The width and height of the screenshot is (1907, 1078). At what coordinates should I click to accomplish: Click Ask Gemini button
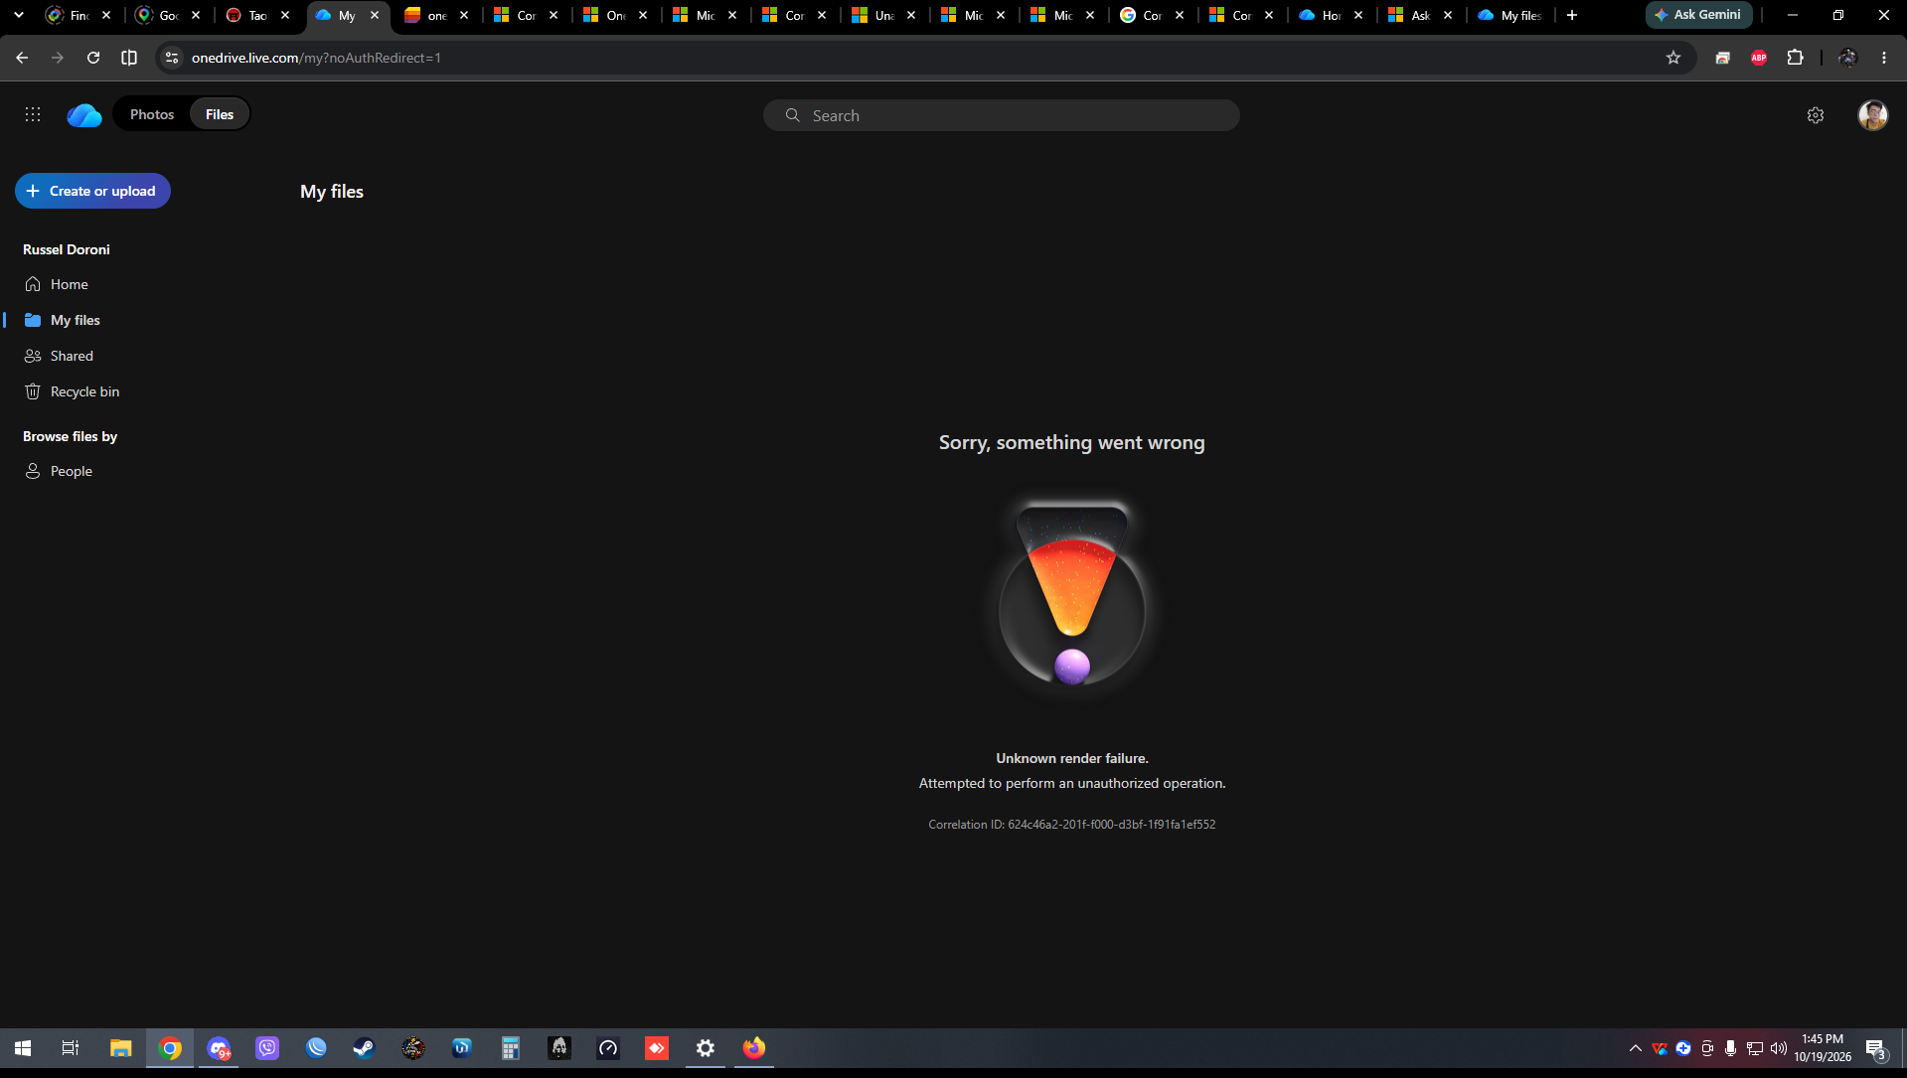tap(1698, 15)
